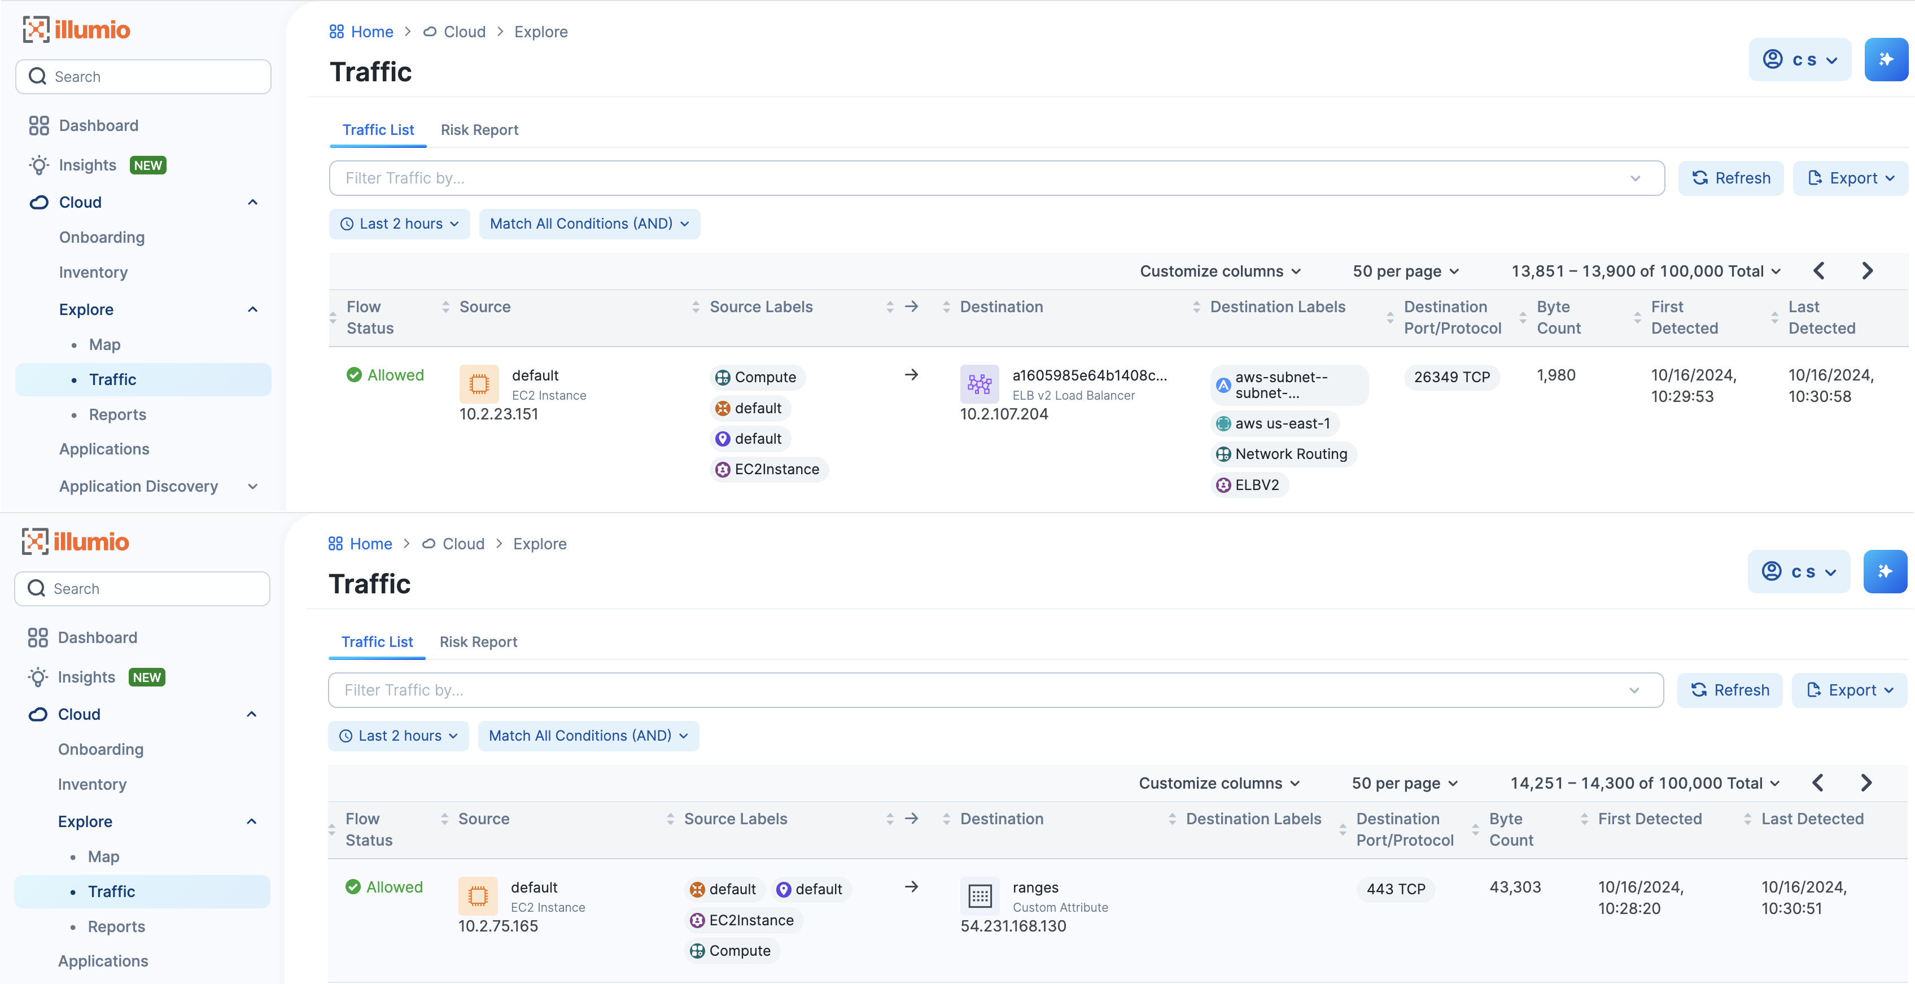1915x984 pixels.
Task: Open Reports in the upper sidebar
Action: tap(117, 415)
